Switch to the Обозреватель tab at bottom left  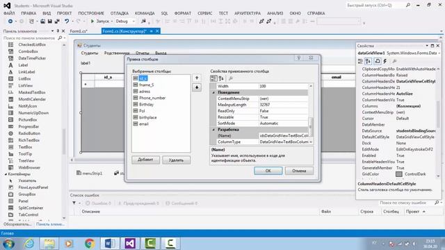pyautogui.click(x=17, y=224)
